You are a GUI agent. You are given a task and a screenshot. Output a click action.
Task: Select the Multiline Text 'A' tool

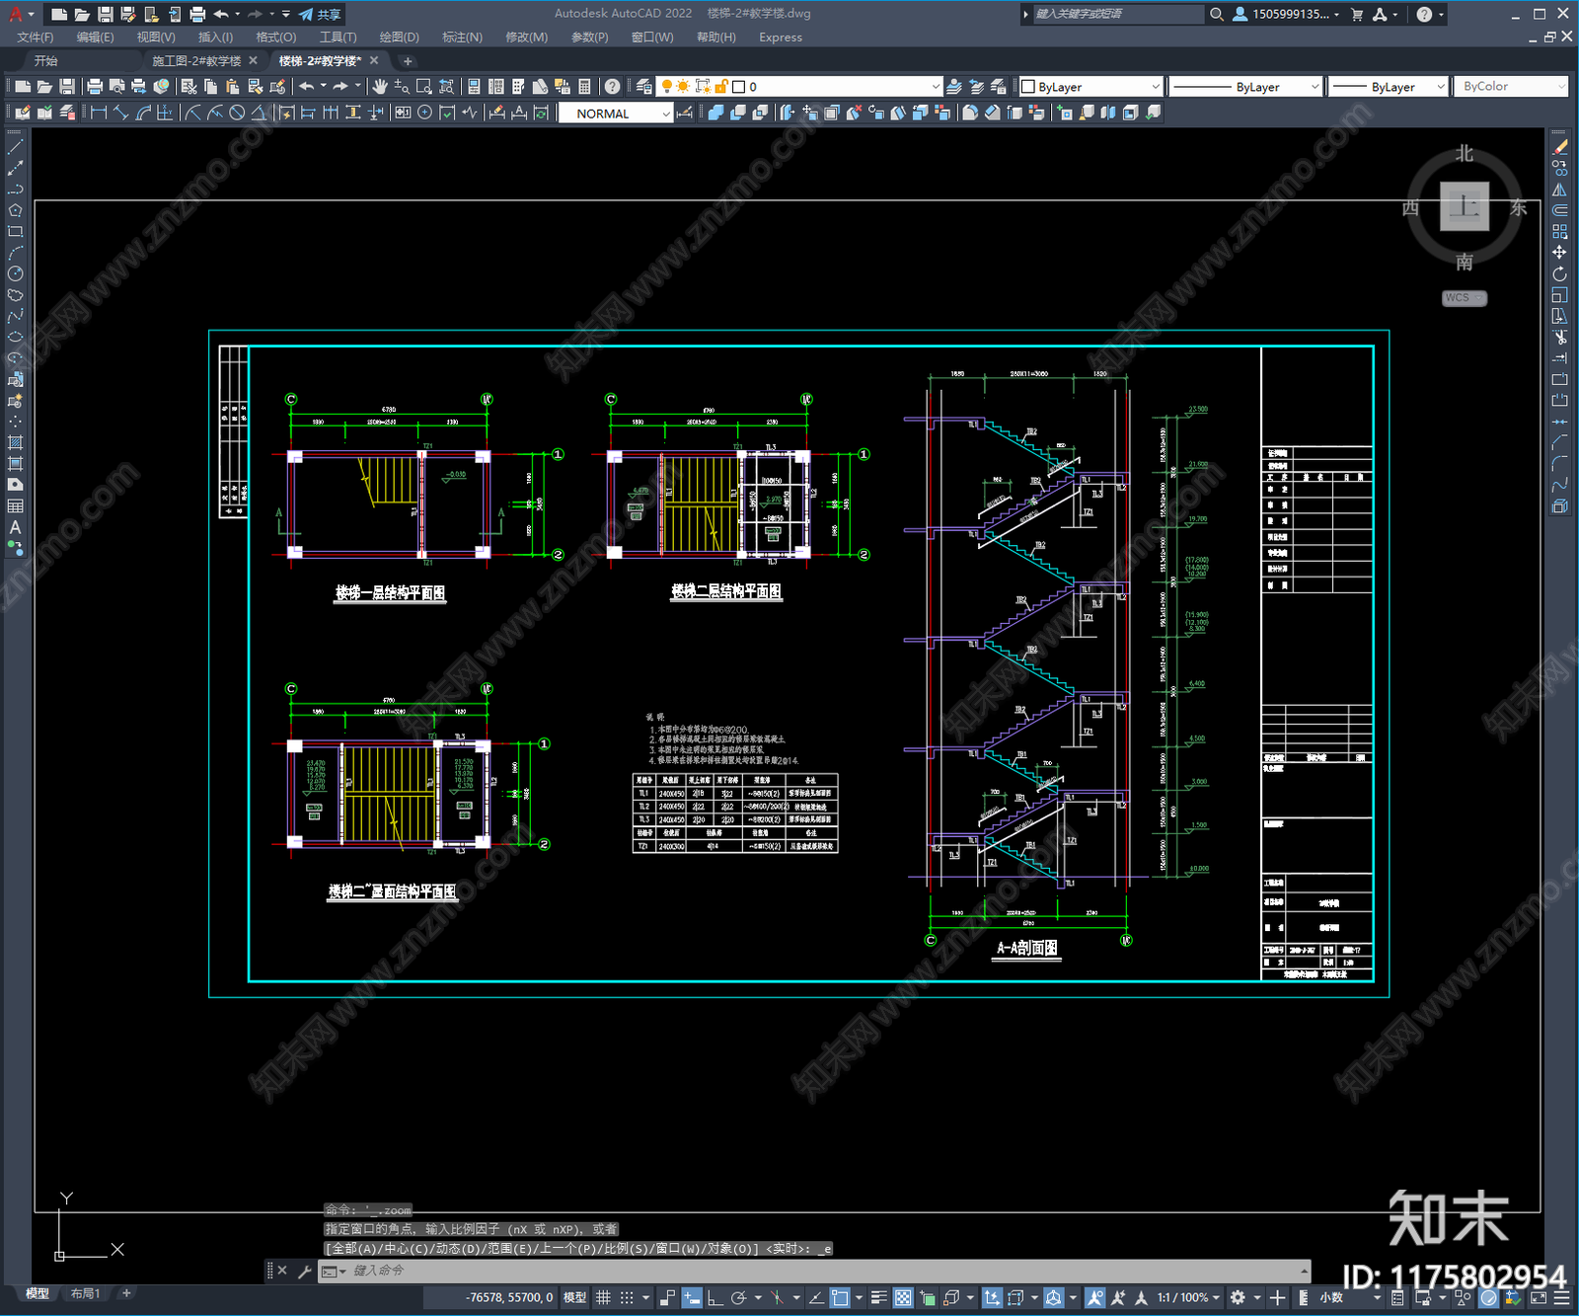click(x=15, y=527)
